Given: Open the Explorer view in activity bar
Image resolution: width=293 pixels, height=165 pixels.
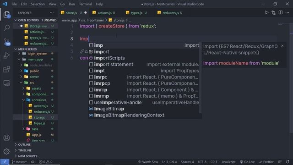Looking at the screenshot, I should 6,14.
